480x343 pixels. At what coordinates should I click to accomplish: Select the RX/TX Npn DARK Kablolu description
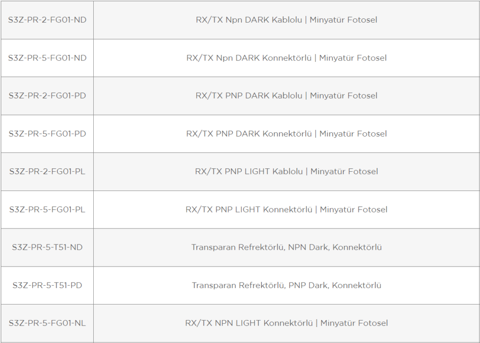click(x=286, y=20)
